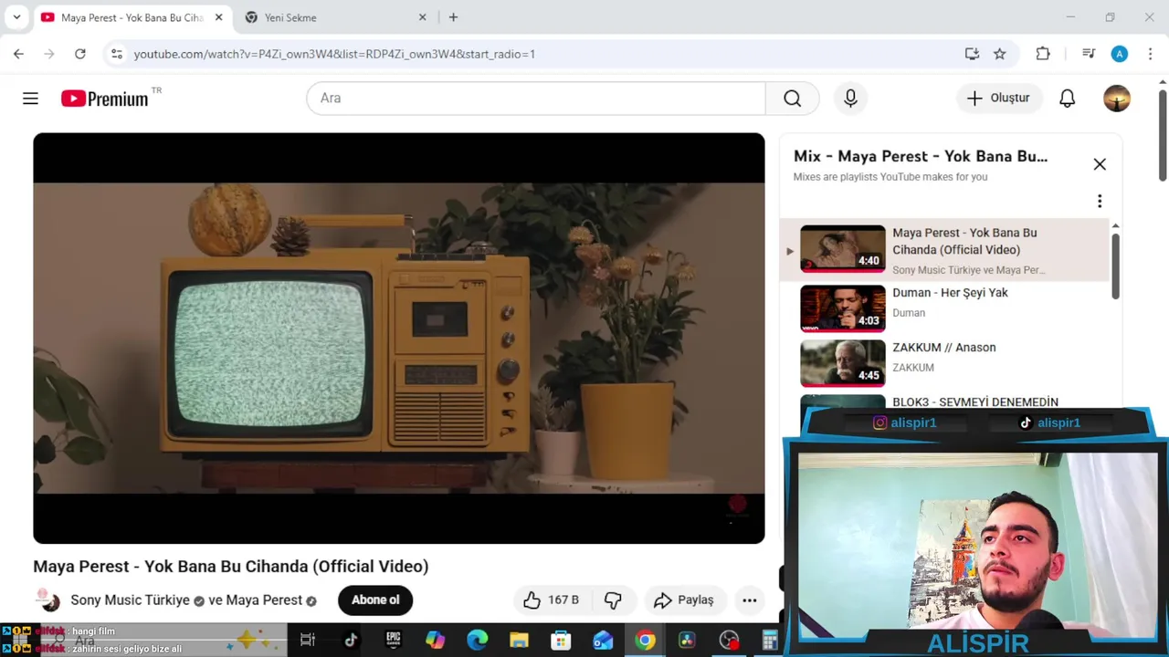Viewport: 1169px width, 657px height.
Task: Open the YouTube hamburger guide menu
Action: pyautogui.click(x=30, y=99)
